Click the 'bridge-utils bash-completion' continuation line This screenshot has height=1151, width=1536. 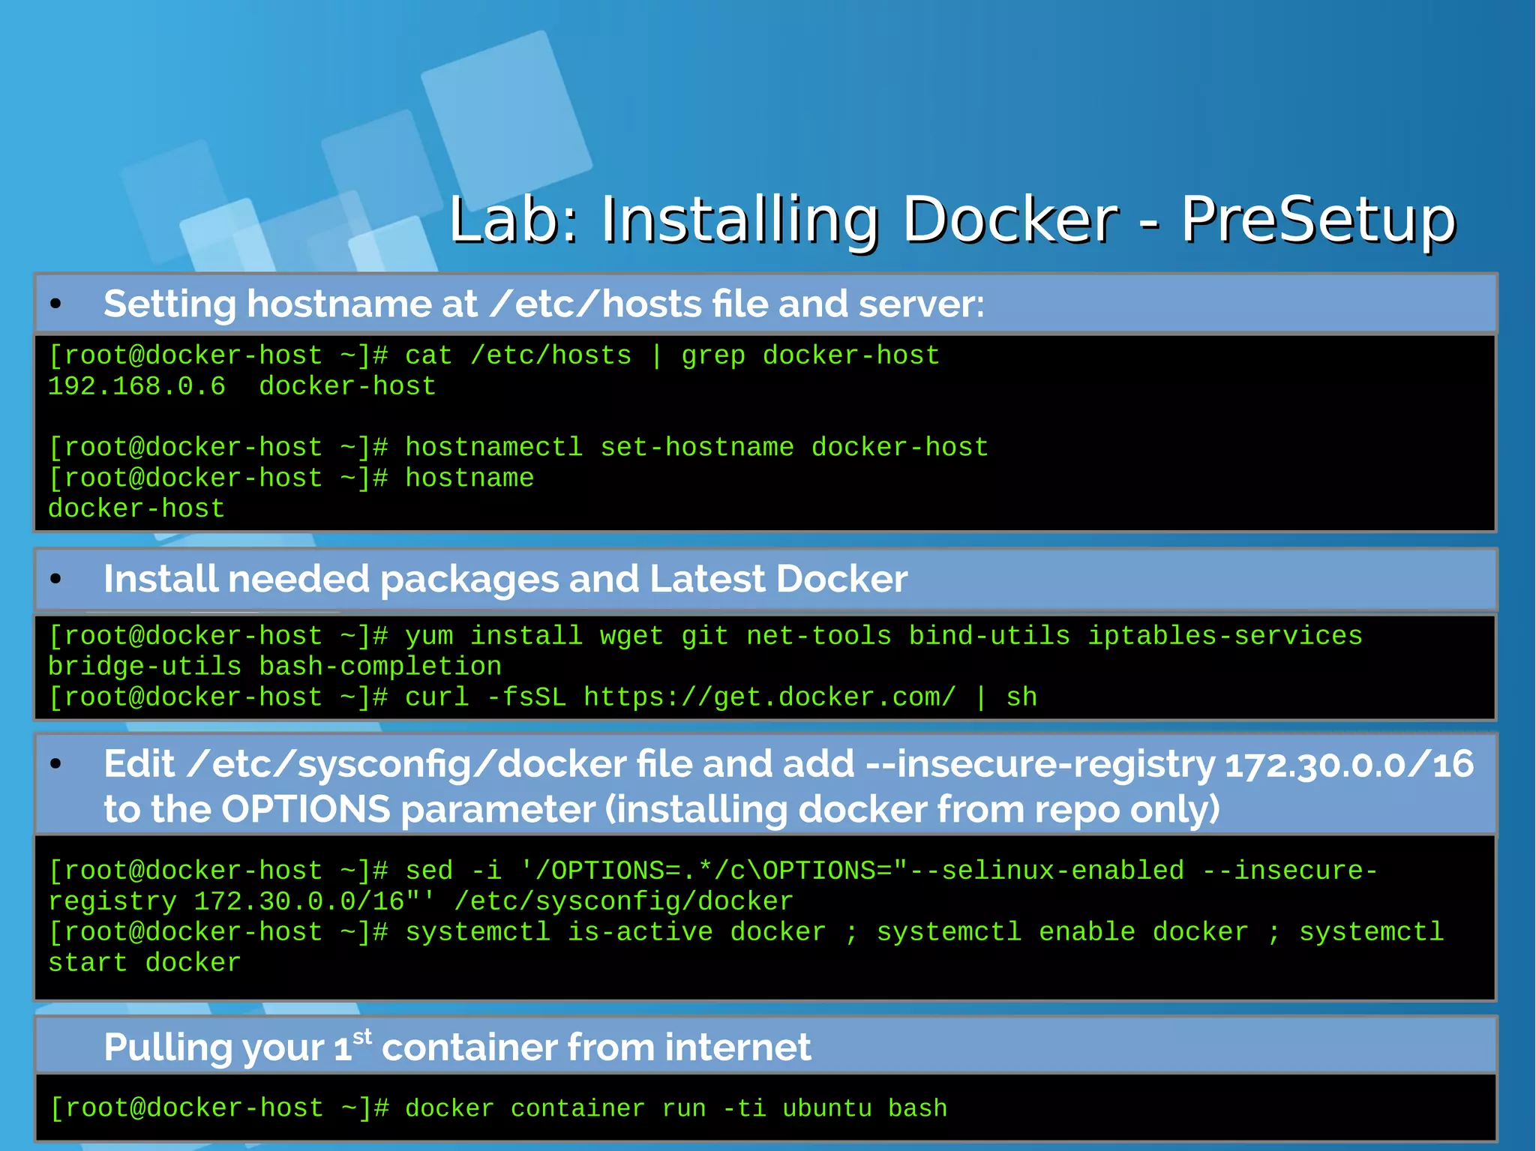pos(274,667)
